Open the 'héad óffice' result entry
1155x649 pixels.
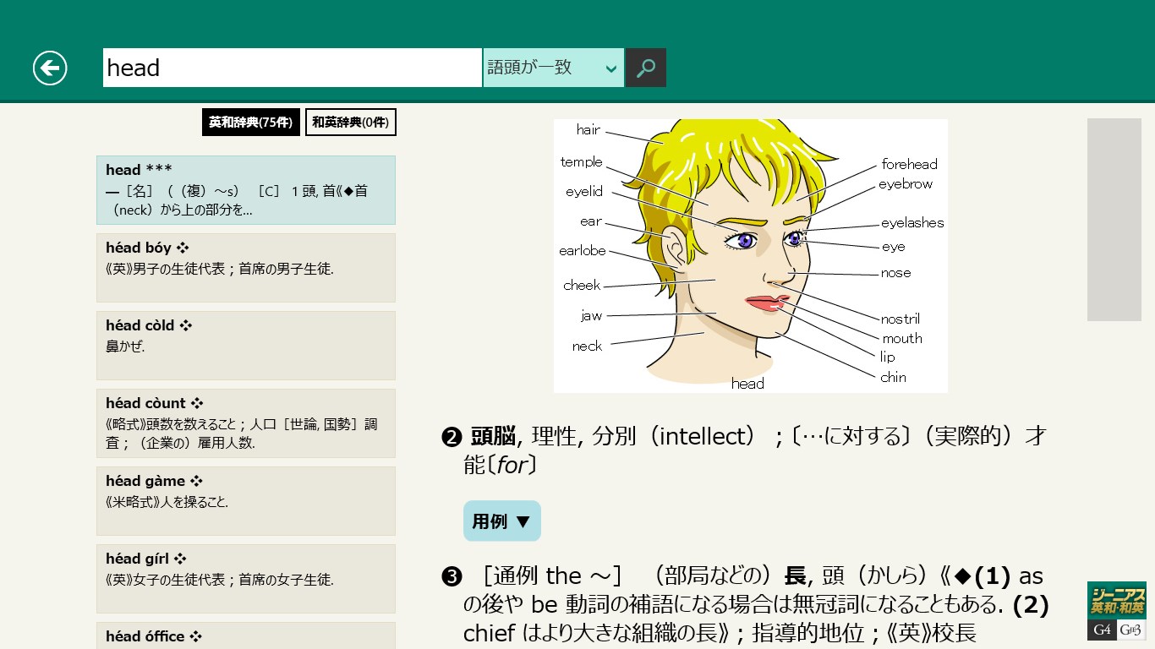pos(246,635)
